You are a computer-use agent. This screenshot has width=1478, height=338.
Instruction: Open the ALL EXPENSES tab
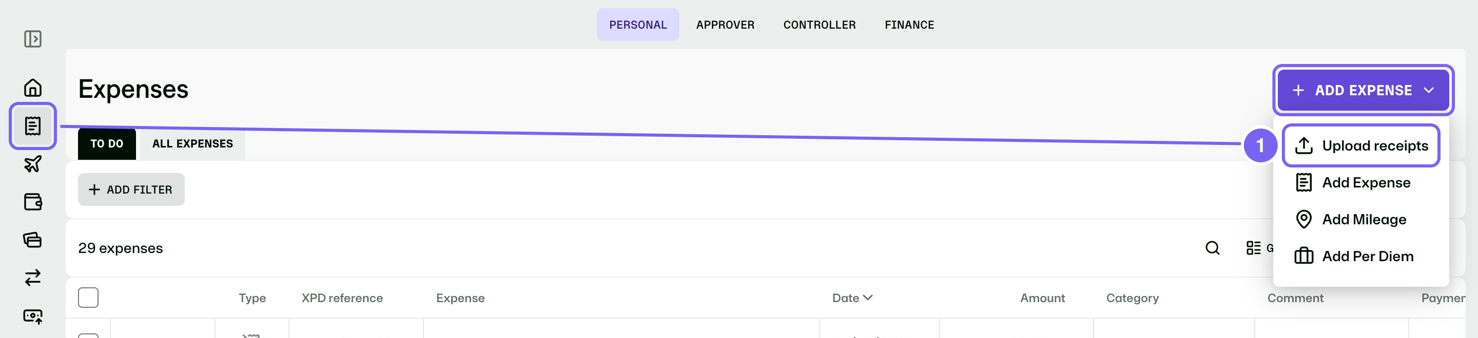coord(193,144)
